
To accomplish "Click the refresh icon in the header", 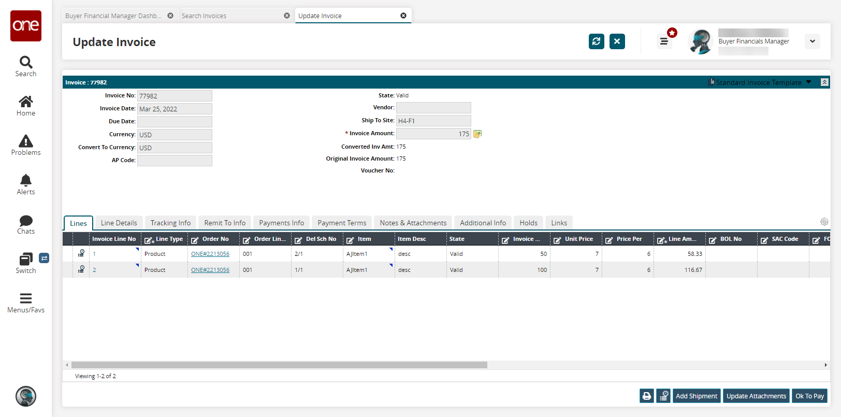I will tap(596, 41).
